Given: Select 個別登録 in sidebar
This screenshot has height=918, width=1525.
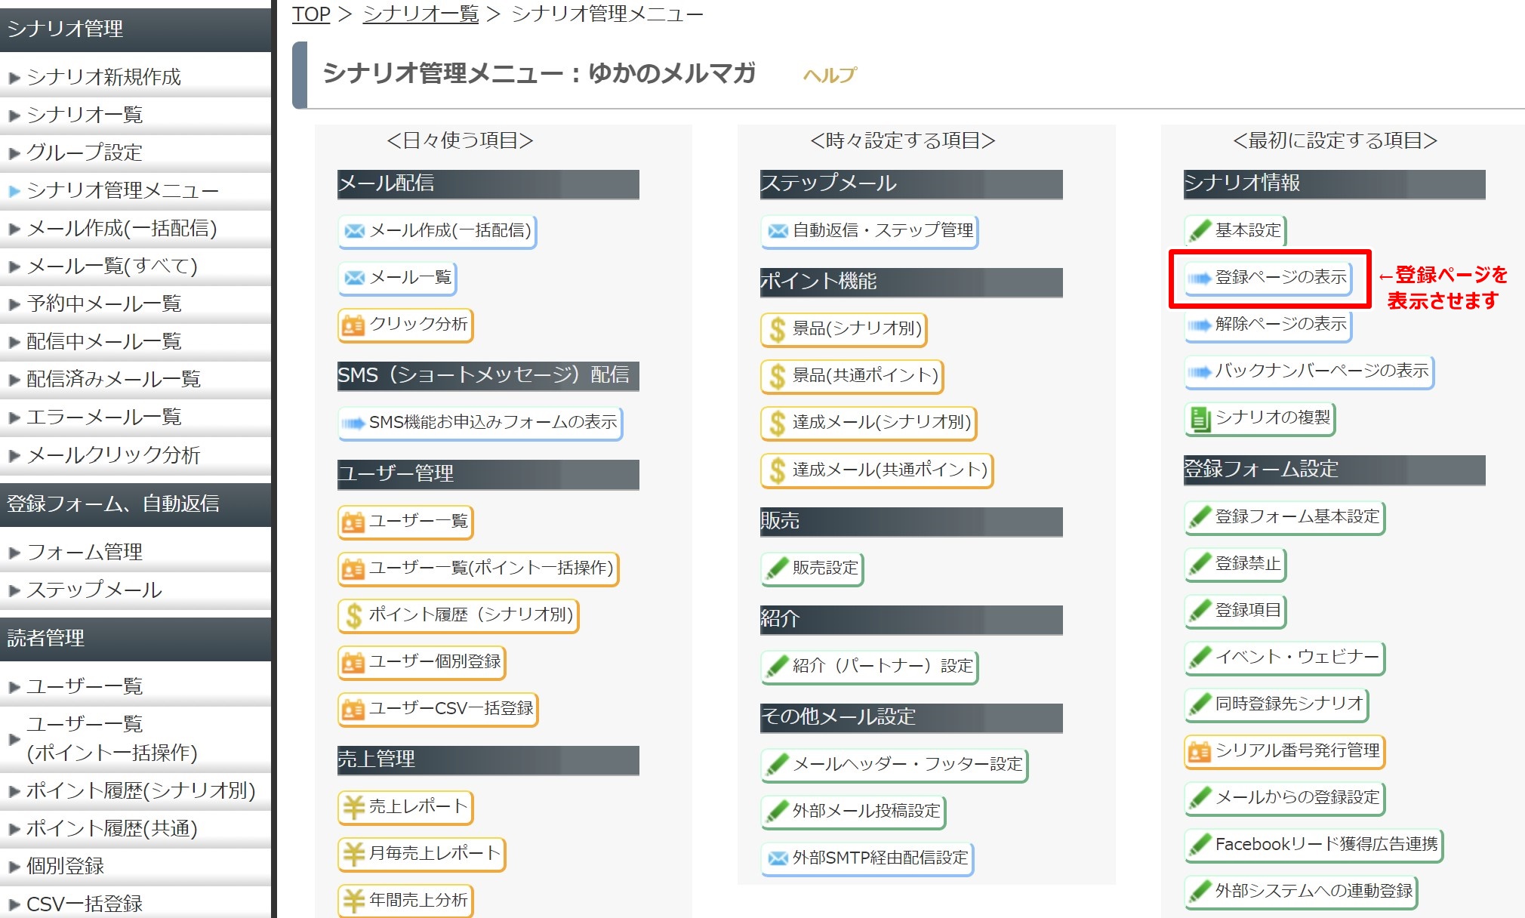Looking at the screenshot, I should 135,866.
